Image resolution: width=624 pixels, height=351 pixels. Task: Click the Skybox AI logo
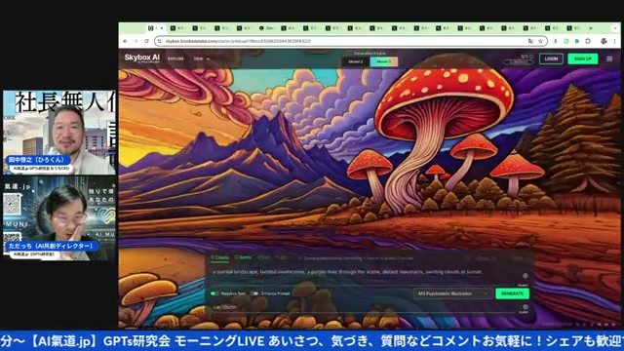click(141, 58)
